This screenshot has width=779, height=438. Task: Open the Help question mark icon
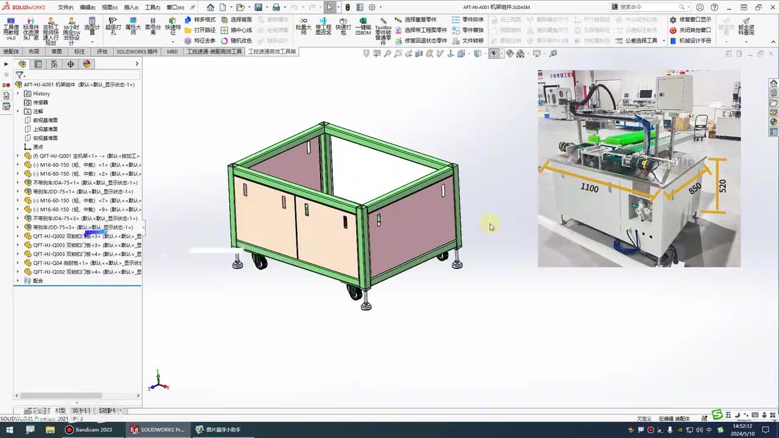(713, 7)
